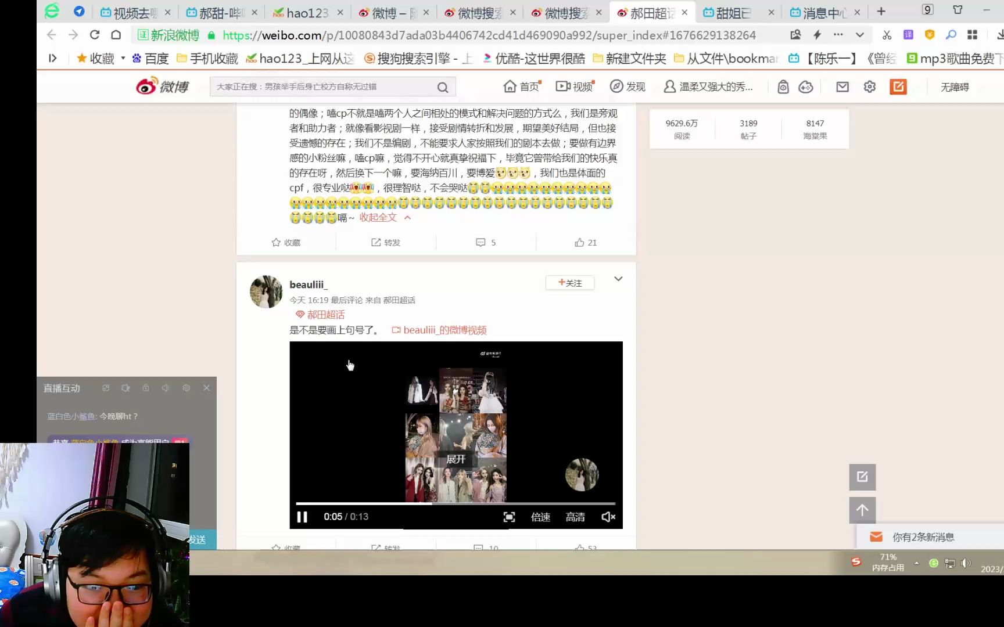Follow beauliii_ with +关注 button
This screenshot has width=1004, height=627.
pos(570,283)
